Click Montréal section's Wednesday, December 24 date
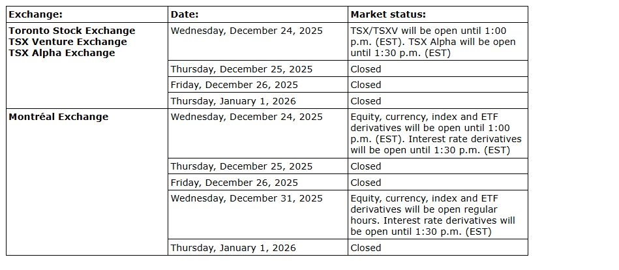 (x=246, y=117)
